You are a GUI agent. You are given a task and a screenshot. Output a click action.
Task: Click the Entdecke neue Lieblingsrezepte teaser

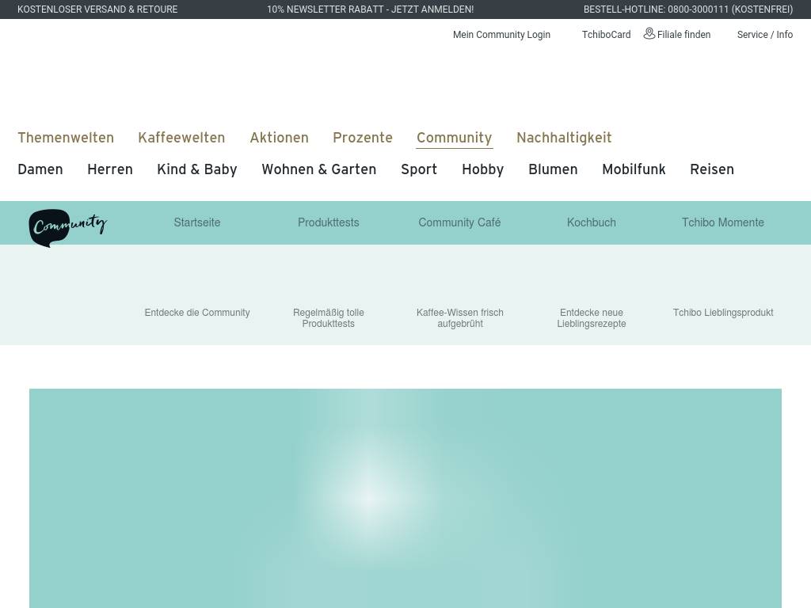(x=591, y=317)
